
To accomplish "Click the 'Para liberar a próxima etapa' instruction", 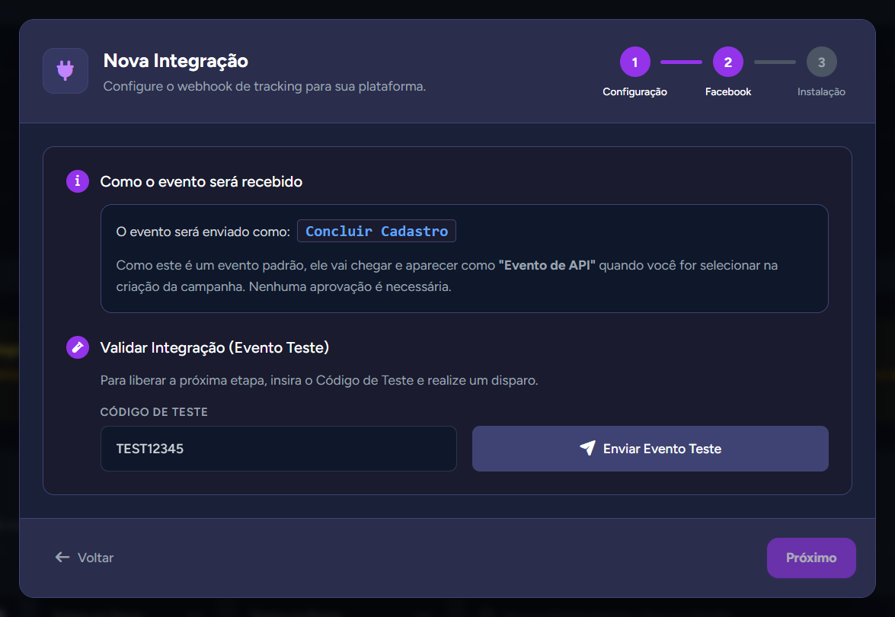I will [x=319, y=380].
